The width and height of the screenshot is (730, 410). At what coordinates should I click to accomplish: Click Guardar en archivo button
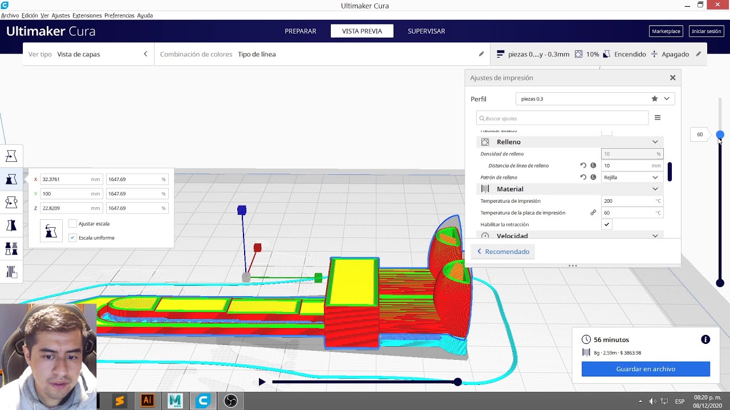pos(646,369)
